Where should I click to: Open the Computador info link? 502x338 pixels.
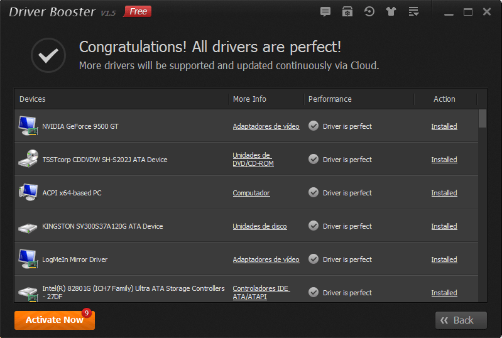pyautogui.click(x=251, y=193)
